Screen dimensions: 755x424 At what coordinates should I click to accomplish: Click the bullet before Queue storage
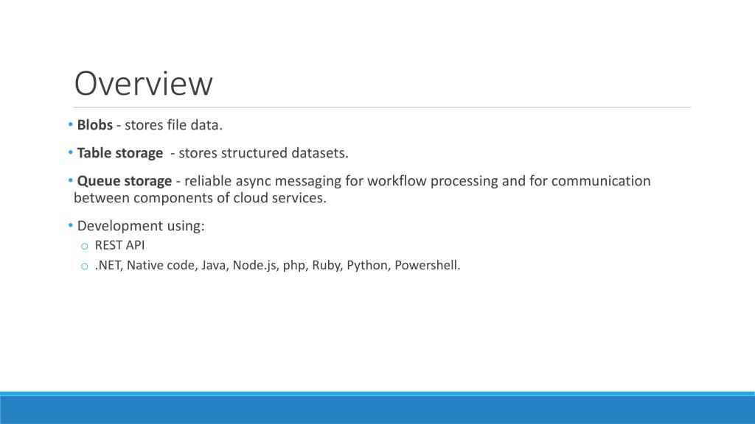click(70, 181)
